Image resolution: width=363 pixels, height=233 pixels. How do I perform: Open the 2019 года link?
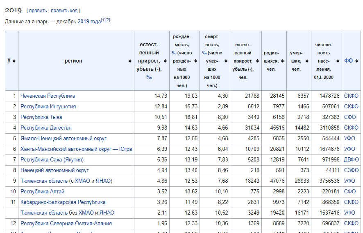click(89, 22)
